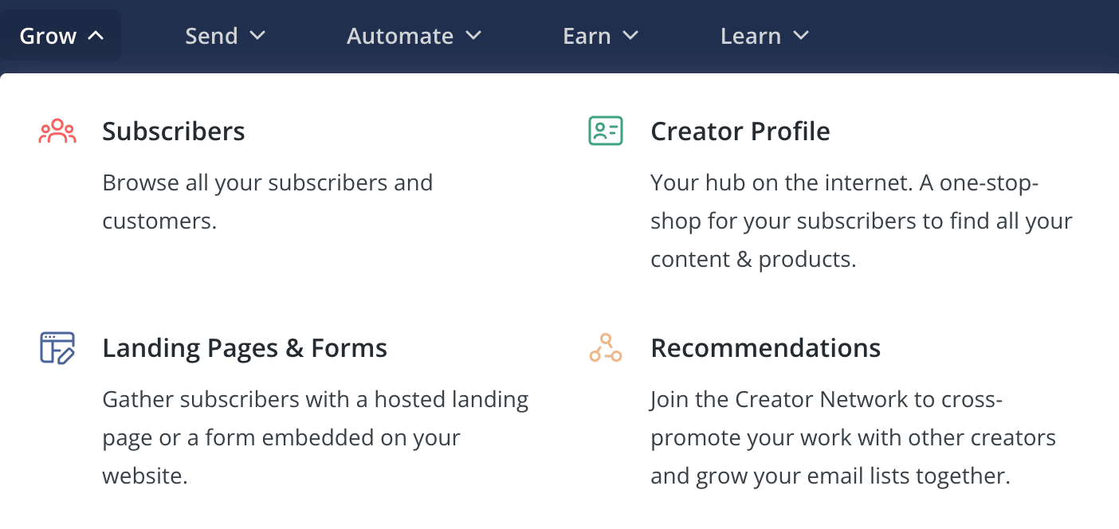Click the 'Browse all your subscribers' description

[268, 202]
